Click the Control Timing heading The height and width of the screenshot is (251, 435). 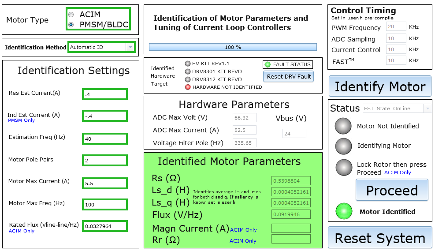[x=363, y=10]
